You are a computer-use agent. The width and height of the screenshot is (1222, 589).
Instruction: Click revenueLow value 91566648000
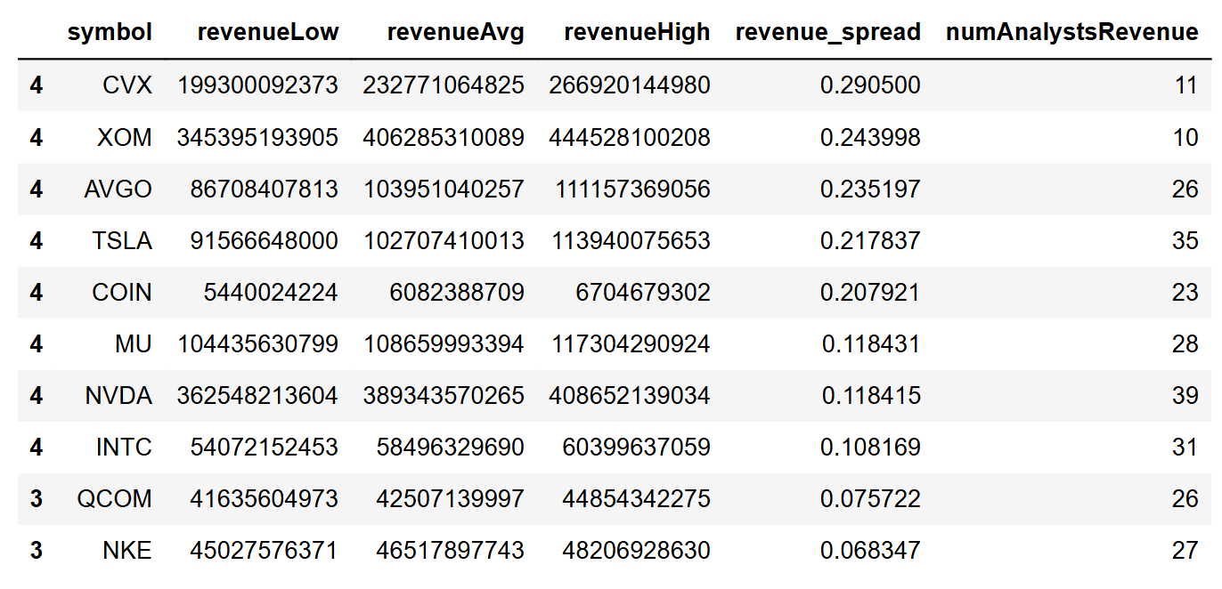[x=265, y=240]
